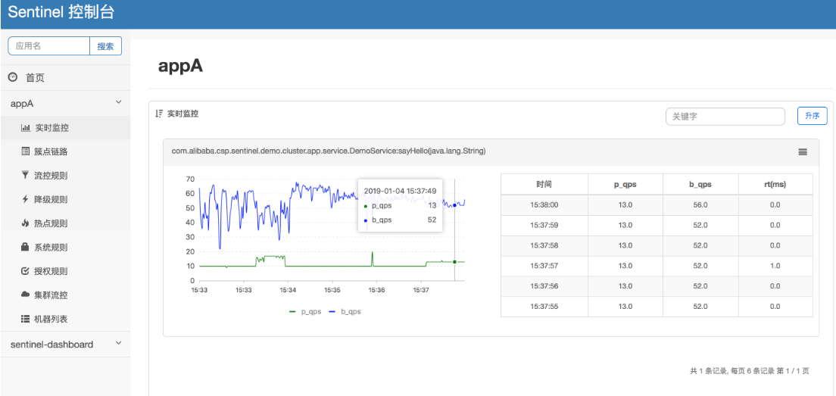Click the 56.0 b_qps value
The image size is (836, 396).
point(700,204)
